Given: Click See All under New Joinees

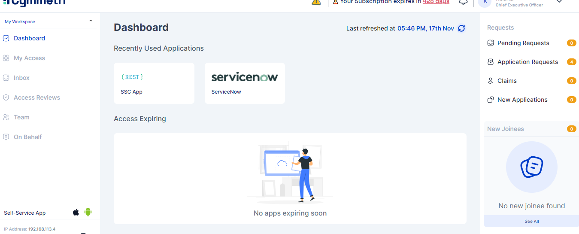Looking at the screenshot, I should tap(531, 221).
